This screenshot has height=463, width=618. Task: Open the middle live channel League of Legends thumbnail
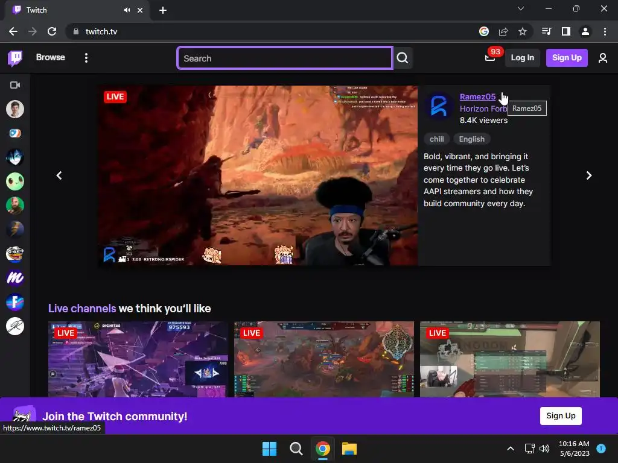[x=324, y=359]
